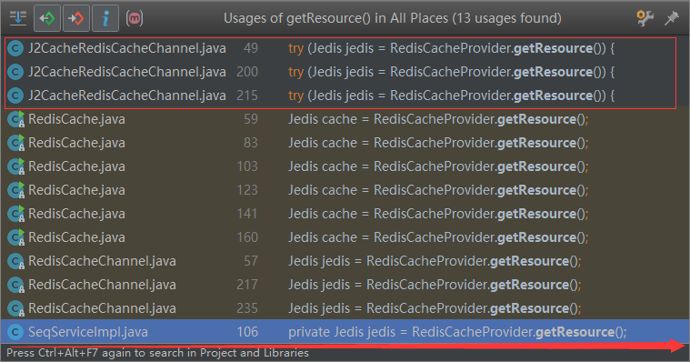
Task: Open the find usages settings wrench
Action: coord(645,18)
